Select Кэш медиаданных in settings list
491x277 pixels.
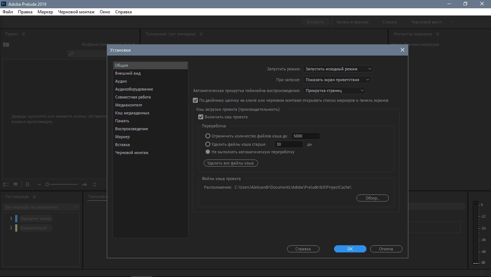click(150, 113)
